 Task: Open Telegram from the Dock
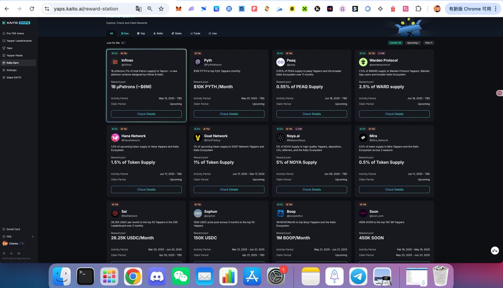click(x=358, y=277)
